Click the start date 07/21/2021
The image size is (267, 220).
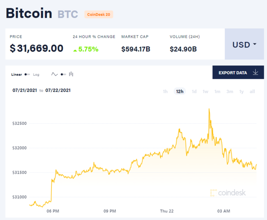pyautogui.click(x=25, y=90)
